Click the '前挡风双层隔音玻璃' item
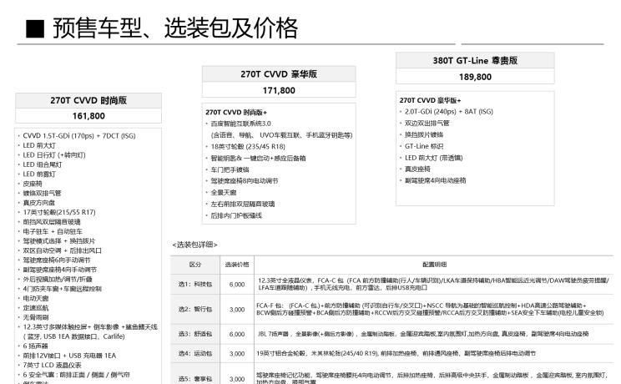Image resolution: width=621 pixels, height=384 pixels. 52,222
